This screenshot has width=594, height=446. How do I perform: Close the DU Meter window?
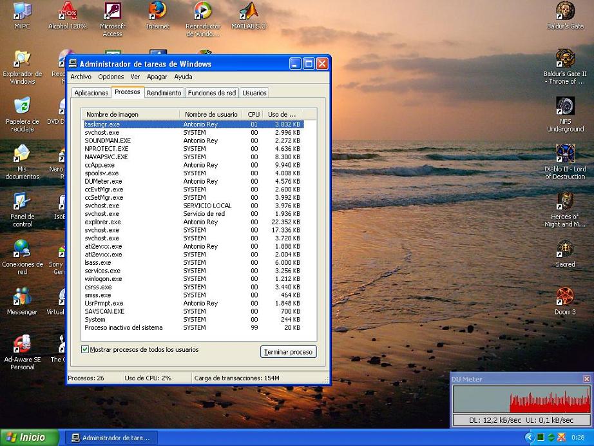586,379
